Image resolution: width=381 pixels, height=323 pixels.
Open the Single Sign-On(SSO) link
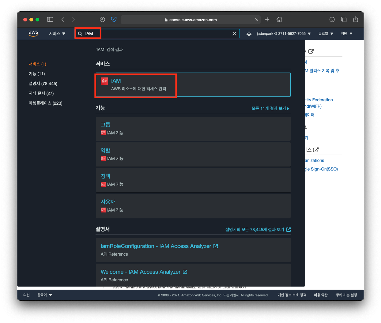click(322, 169)
